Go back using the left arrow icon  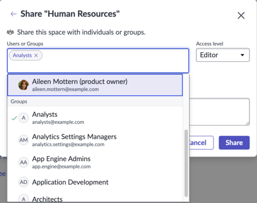(x=13, y=14)
